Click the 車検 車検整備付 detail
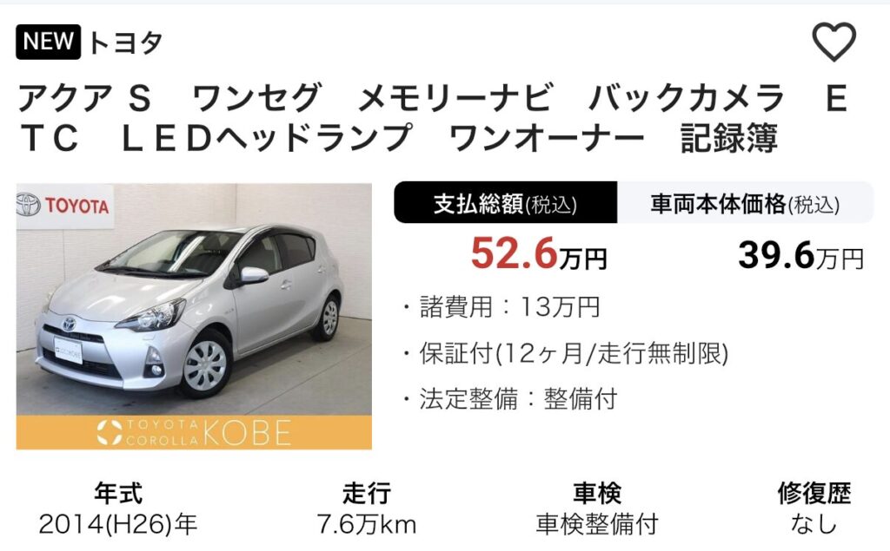Screen dimensions: 890x551 [597, 508]
